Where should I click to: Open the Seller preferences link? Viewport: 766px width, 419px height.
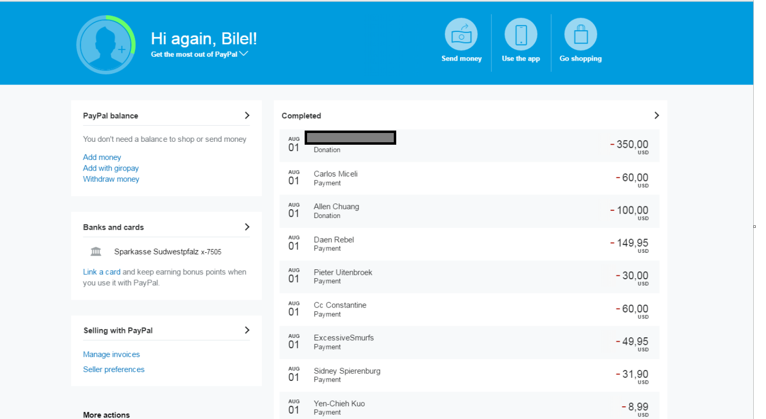pos(114,369)
